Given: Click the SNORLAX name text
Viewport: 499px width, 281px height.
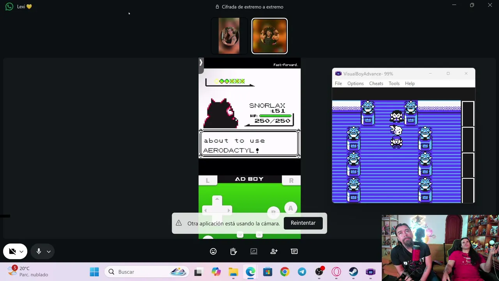Looking at the screenshot, I should point(267,105).
